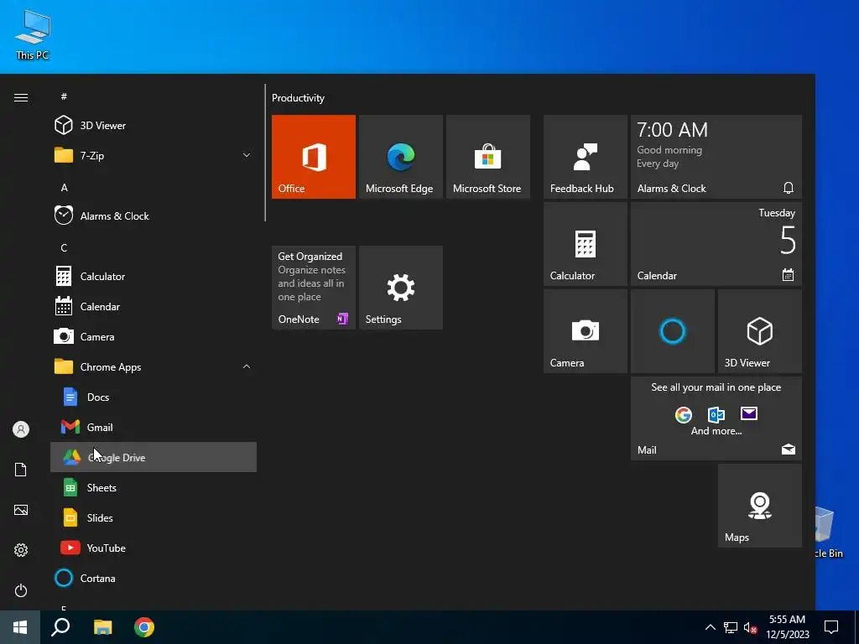Open Calculator in the app list
This screenshot has width=859, height=644.
click(x=154, y=277)
